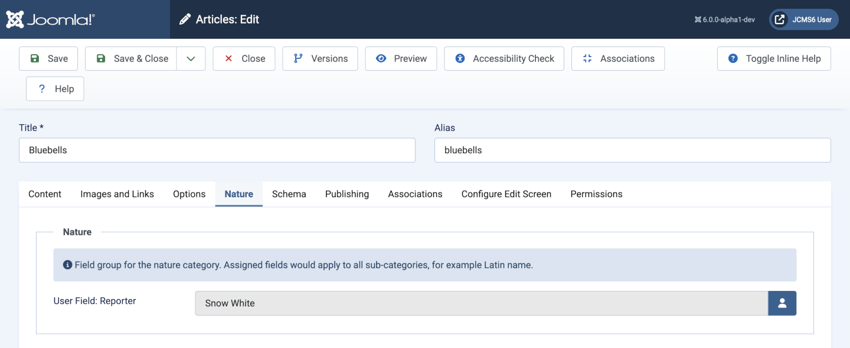Click inside the Title input field
The height and width of the screenshot is (348, 850).
coord(217,150)
